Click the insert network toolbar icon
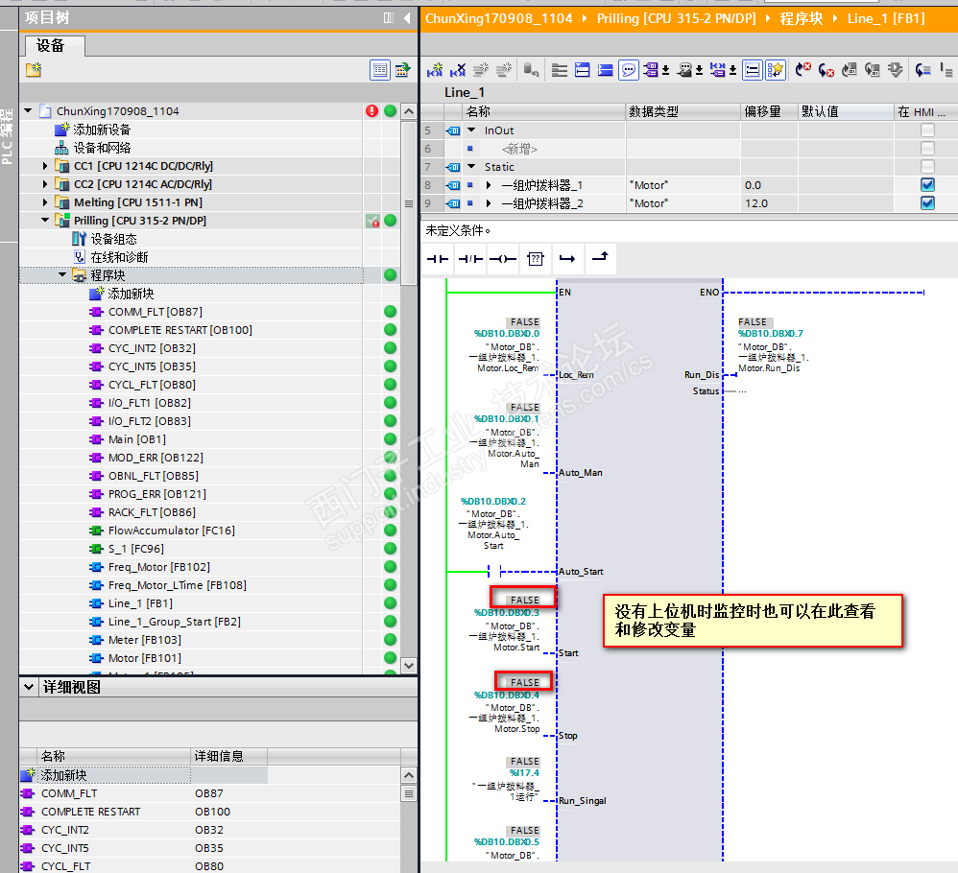958x873 pixels. point(435,70)
